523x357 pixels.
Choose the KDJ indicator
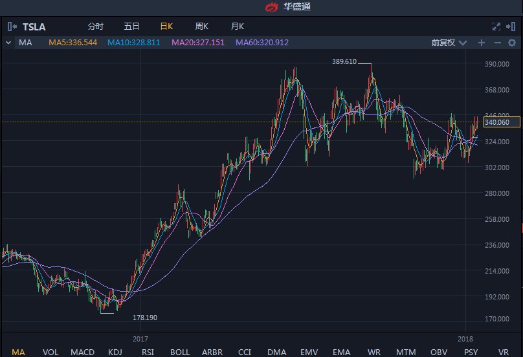click(x=115, y=352)
